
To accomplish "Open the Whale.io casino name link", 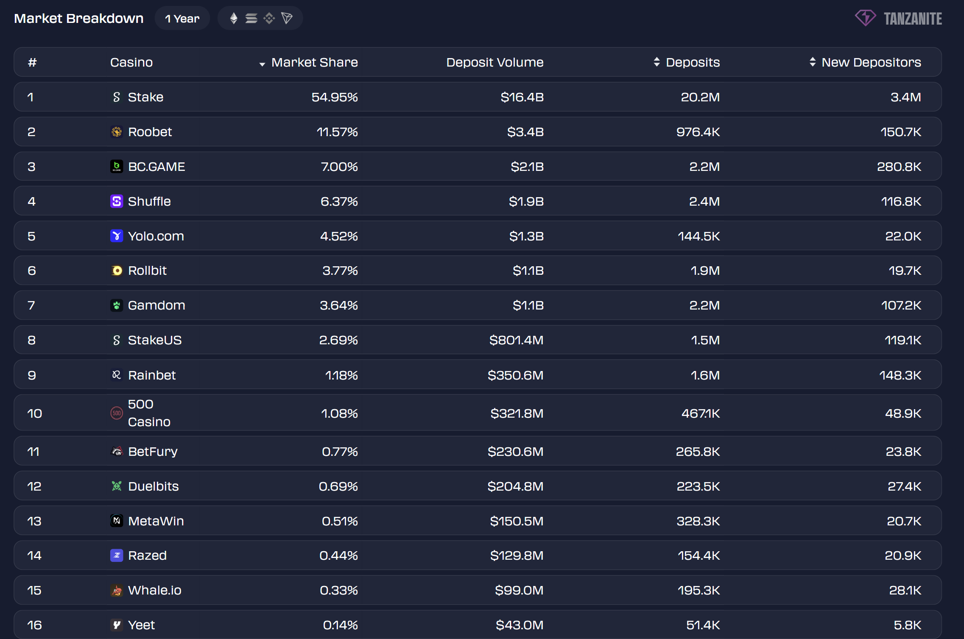I will tap(155, 590).
